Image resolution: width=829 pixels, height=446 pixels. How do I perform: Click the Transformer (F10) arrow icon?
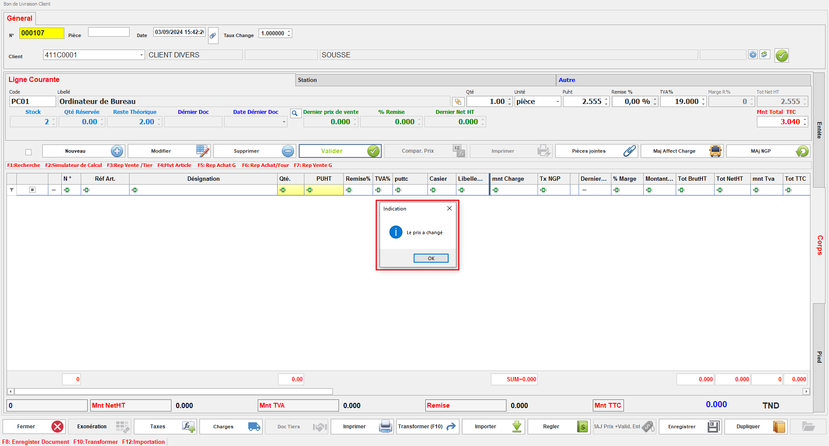[451, 427]
